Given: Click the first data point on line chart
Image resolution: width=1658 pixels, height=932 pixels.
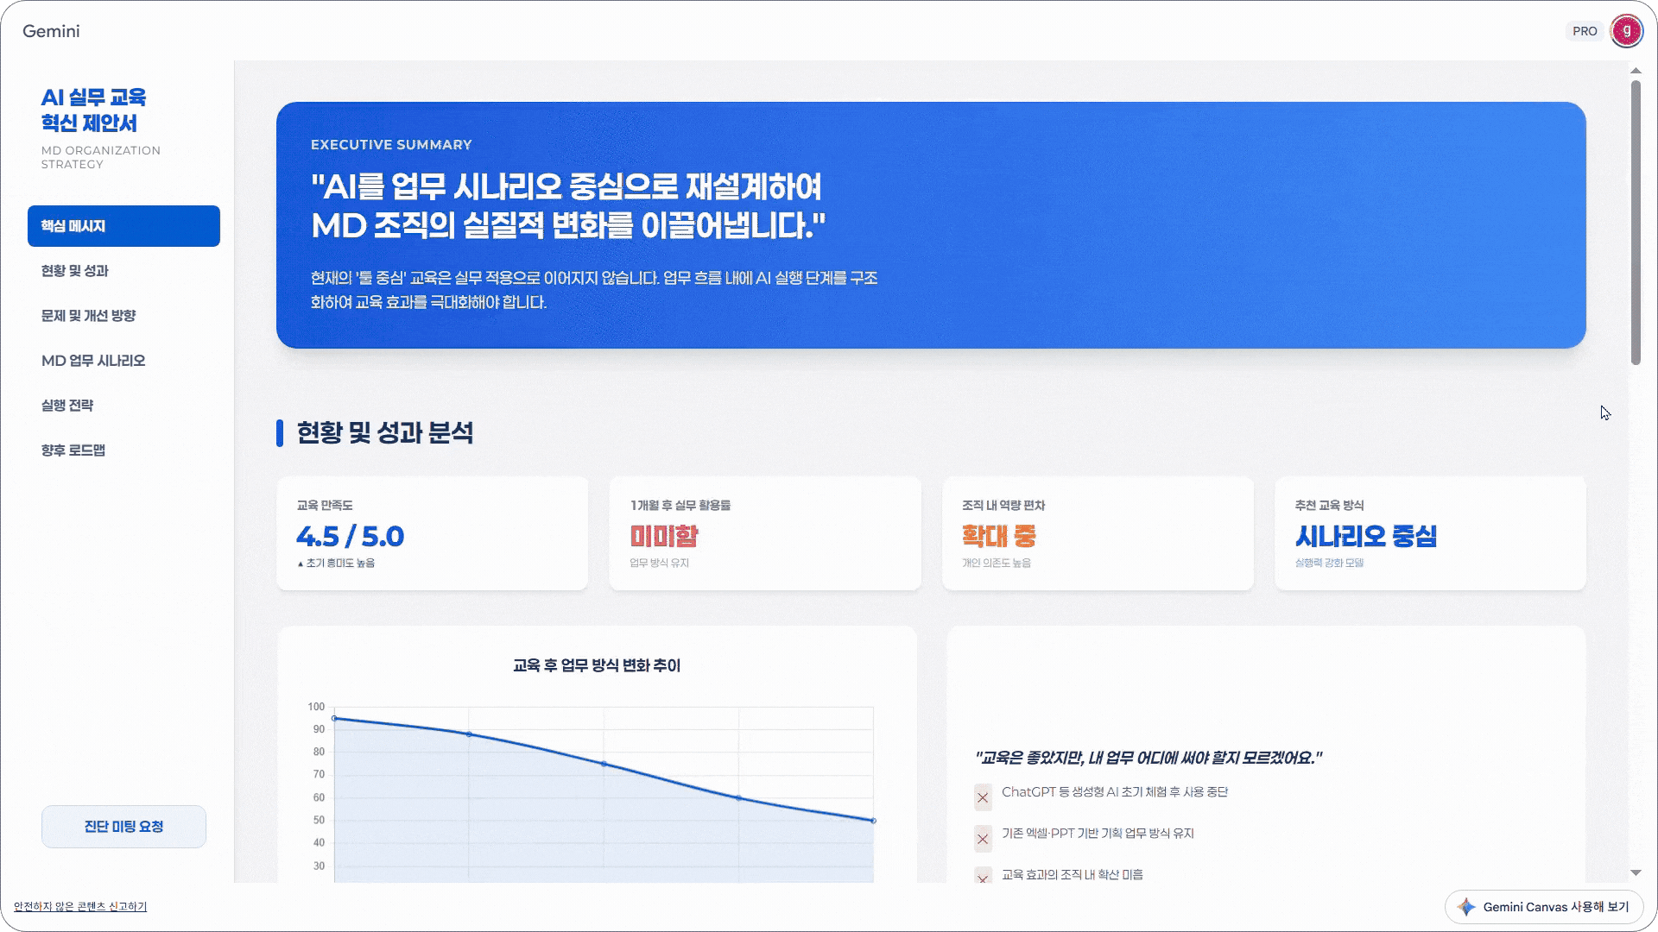Looking at the screenshot, I should click(334, 718).
